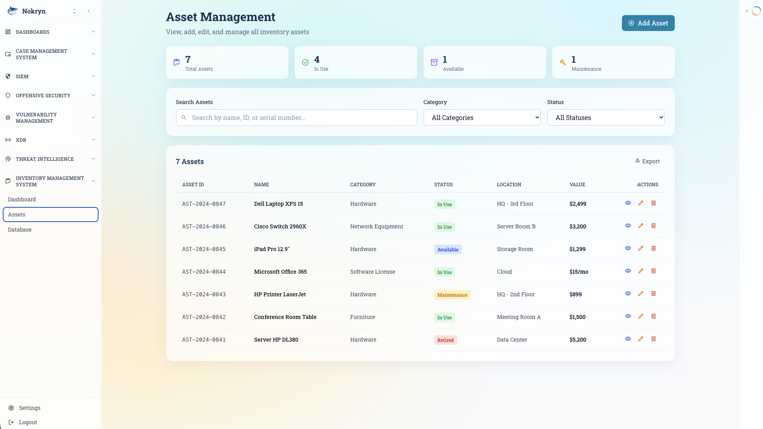
Task: Show details for Cisco Switch 2960X
Action: tap(628, 226)
